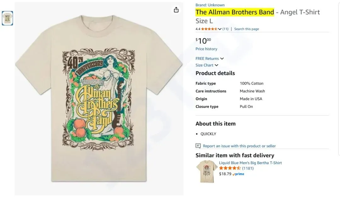Expand the FREE Returns dropdown arrow
This screenshot has width=340, height=200.
pos(222,59)
